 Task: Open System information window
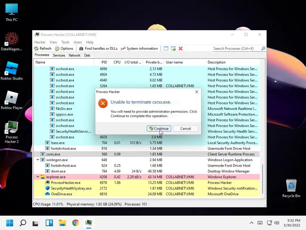(139, 49)
